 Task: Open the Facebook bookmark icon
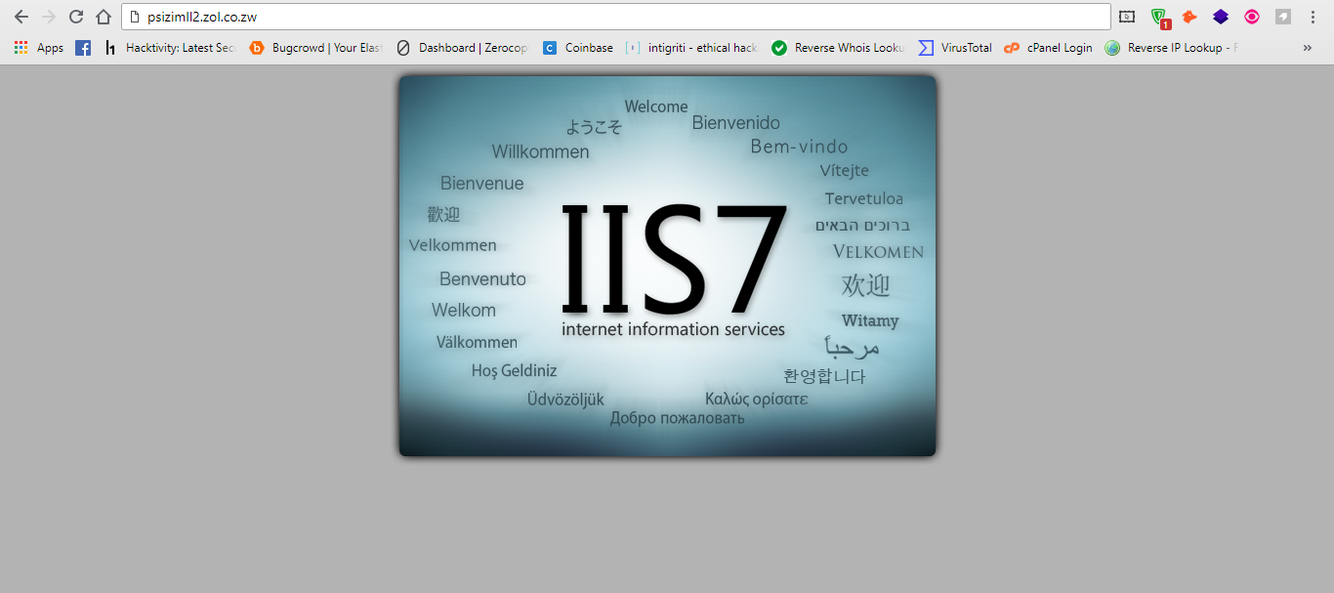coord(83,47)
